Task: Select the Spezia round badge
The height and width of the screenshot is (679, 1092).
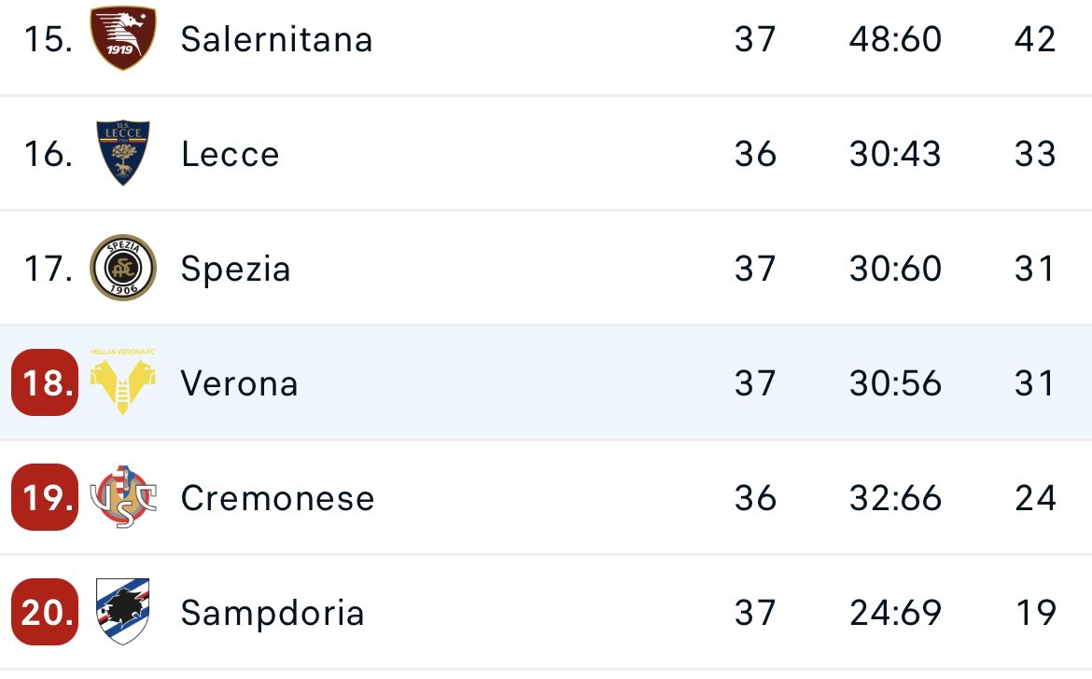Action: tap(123, 268)
